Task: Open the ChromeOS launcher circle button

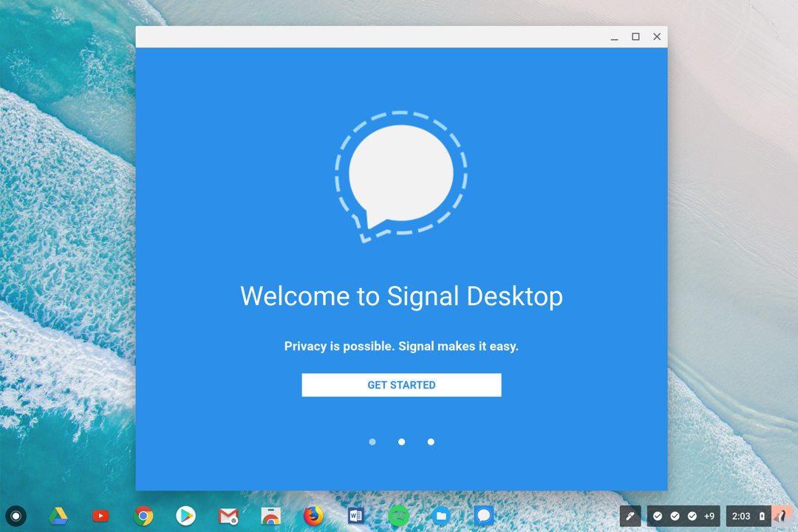Action: coord(16,516)
